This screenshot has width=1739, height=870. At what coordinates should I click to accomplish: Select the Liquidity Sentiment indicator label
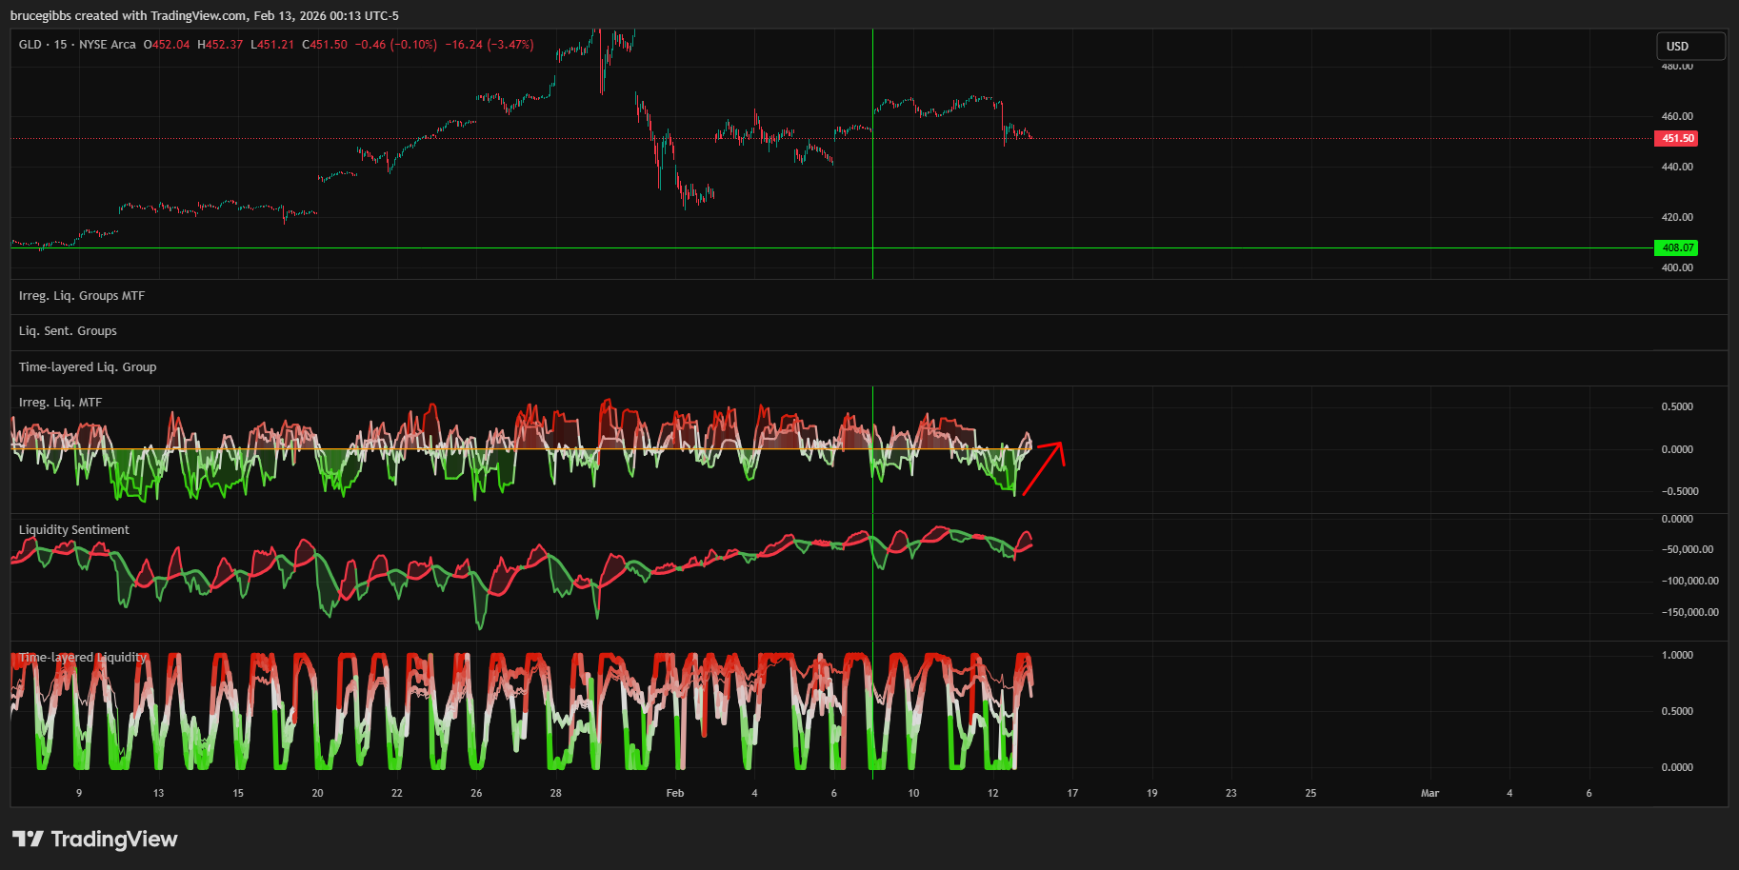pyautogui.click(x=73, y=530)
